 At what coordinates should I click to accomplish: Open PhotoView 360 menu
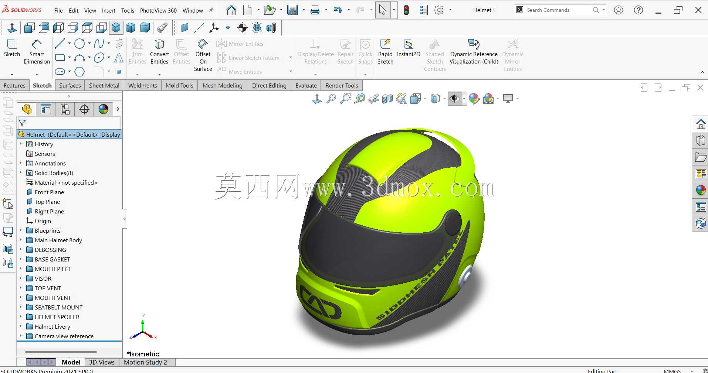click(x=158, y=10)
